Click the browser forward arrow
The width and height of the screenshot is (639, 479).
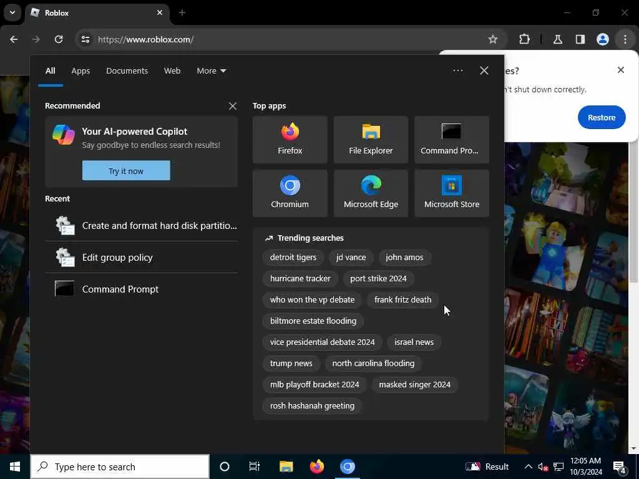(36, 39)
